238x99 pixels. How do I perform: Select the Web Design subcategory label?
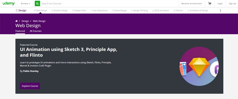(42, 11)
